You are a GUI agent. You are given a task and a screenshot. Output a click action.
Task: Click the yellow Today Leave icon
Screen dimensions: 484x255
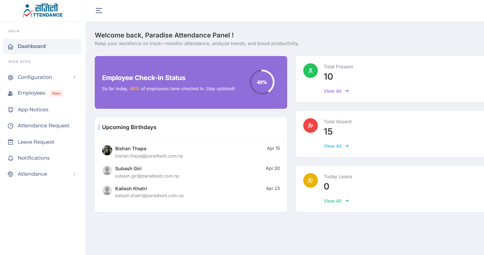(x=311, y=180)
